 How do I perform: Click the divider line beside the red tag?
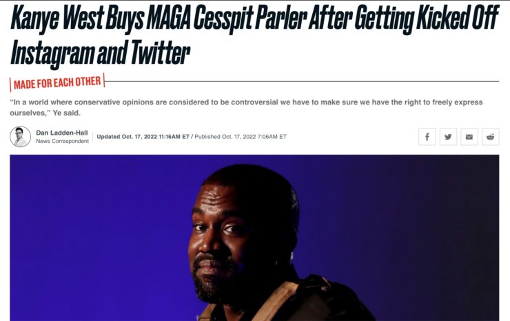(302, 81)
